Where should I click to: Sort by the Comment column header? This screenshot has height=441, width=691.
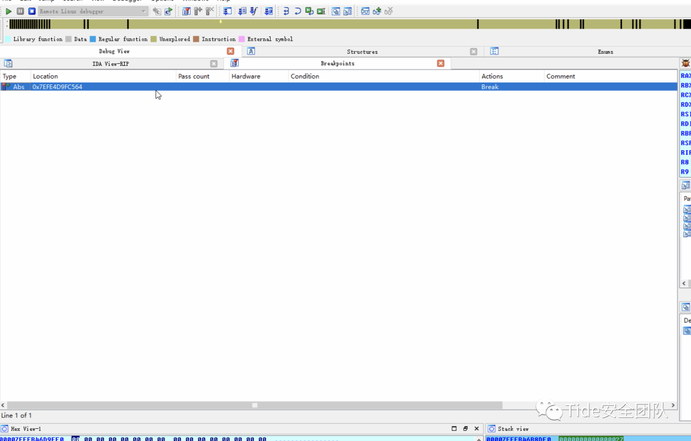click(610, 76)
